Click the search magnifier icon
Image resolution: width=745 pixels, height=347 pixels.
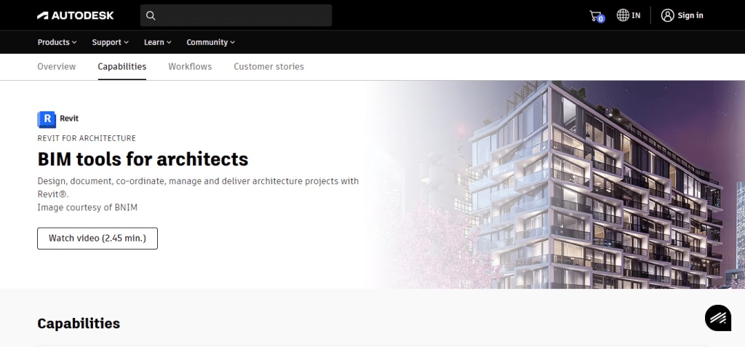click(x=151, y=16)
